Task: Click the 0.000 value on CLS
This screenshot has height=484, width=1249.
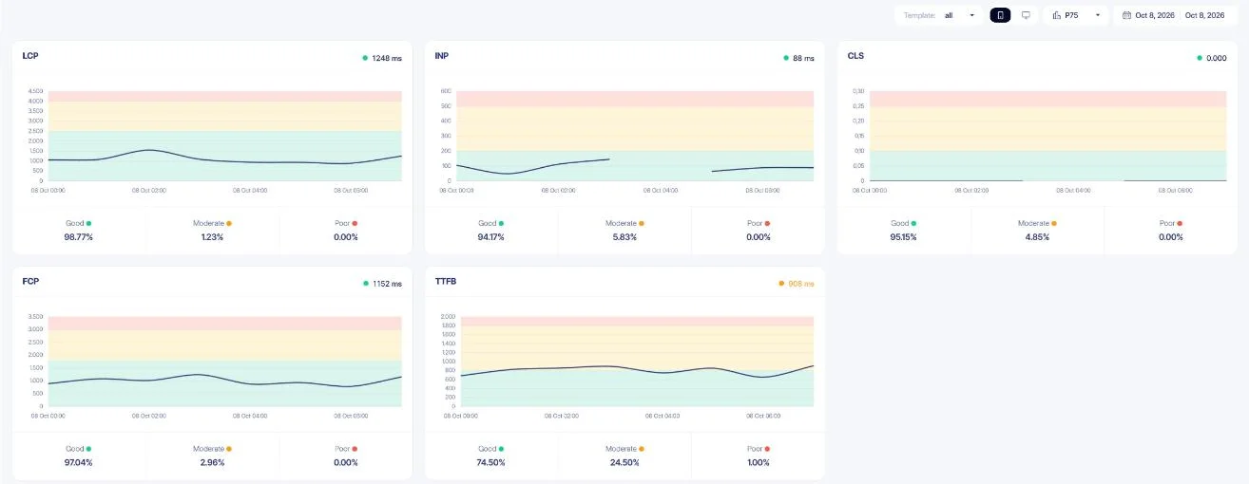Action: (1217, 58)
